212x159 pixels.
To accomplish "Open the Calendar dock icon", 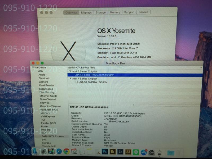I will point(74,152).
